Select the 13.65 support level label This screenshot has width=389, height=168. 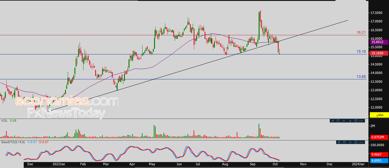pos(361,77)
